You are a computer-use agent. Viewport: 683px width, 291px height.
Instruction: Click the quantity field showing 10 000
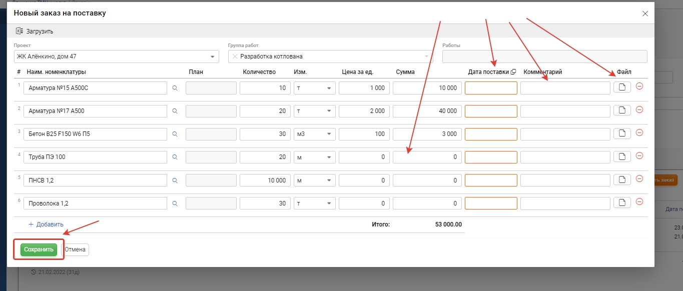tap(265, 180)
